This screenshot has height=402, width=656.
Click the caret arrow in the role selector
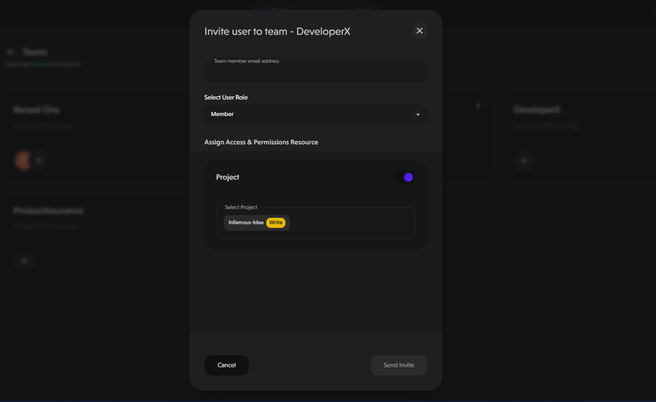pyautogui.click(x=418, y=115)
